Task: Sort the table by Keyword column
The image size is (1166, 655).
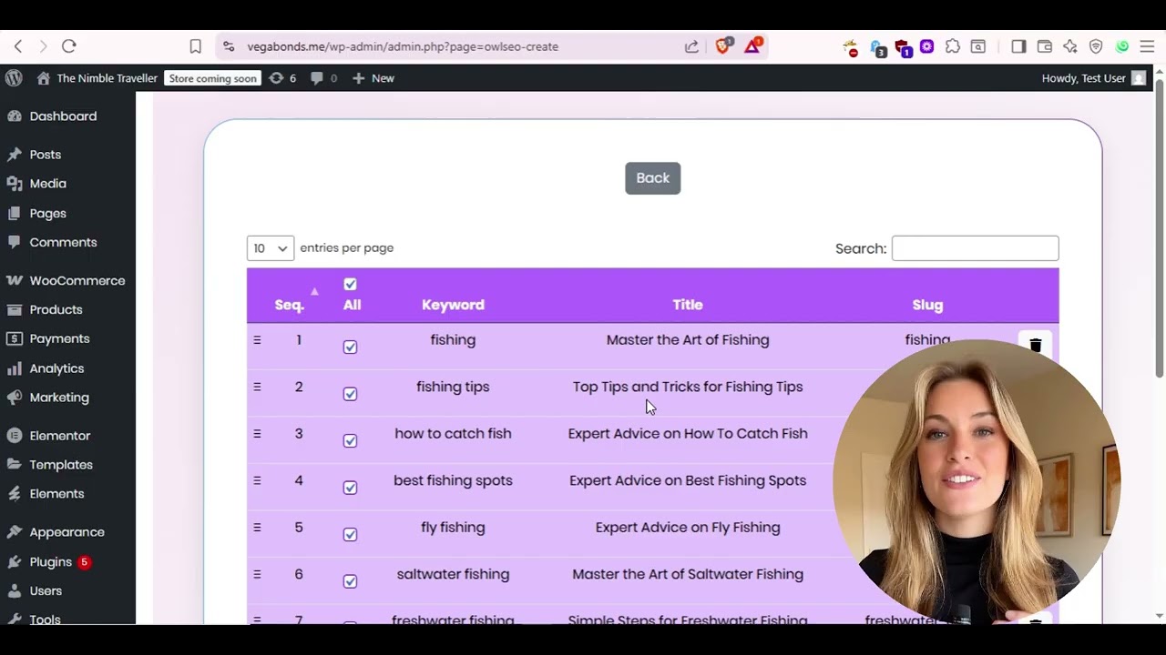Action: (453, 305)
